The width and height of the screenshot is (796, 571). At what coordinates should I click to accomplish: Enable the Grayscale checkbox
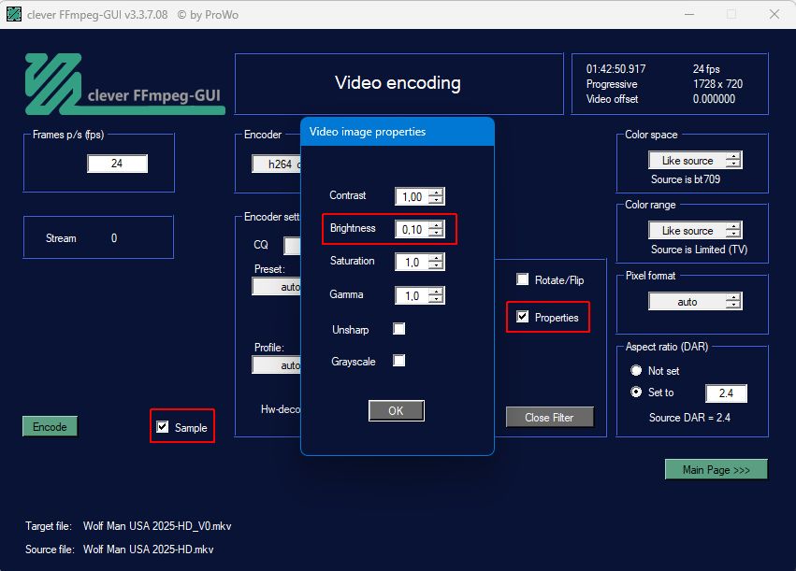coord(399,361)
